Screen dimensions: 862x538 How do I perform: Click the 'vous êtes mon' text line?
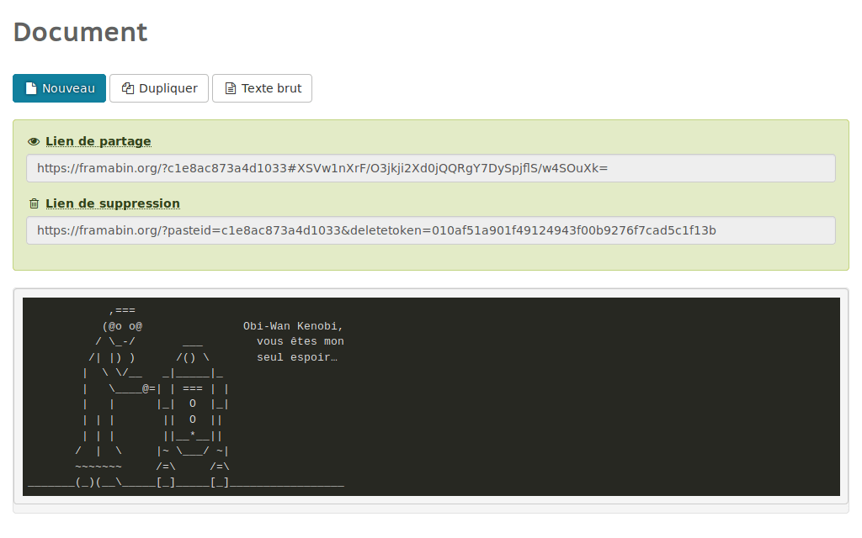[300, 341]
